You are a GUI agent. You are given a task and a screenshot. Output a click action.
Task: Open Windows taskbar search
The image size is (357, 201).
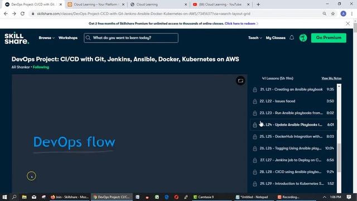click(x=14, y=197)
